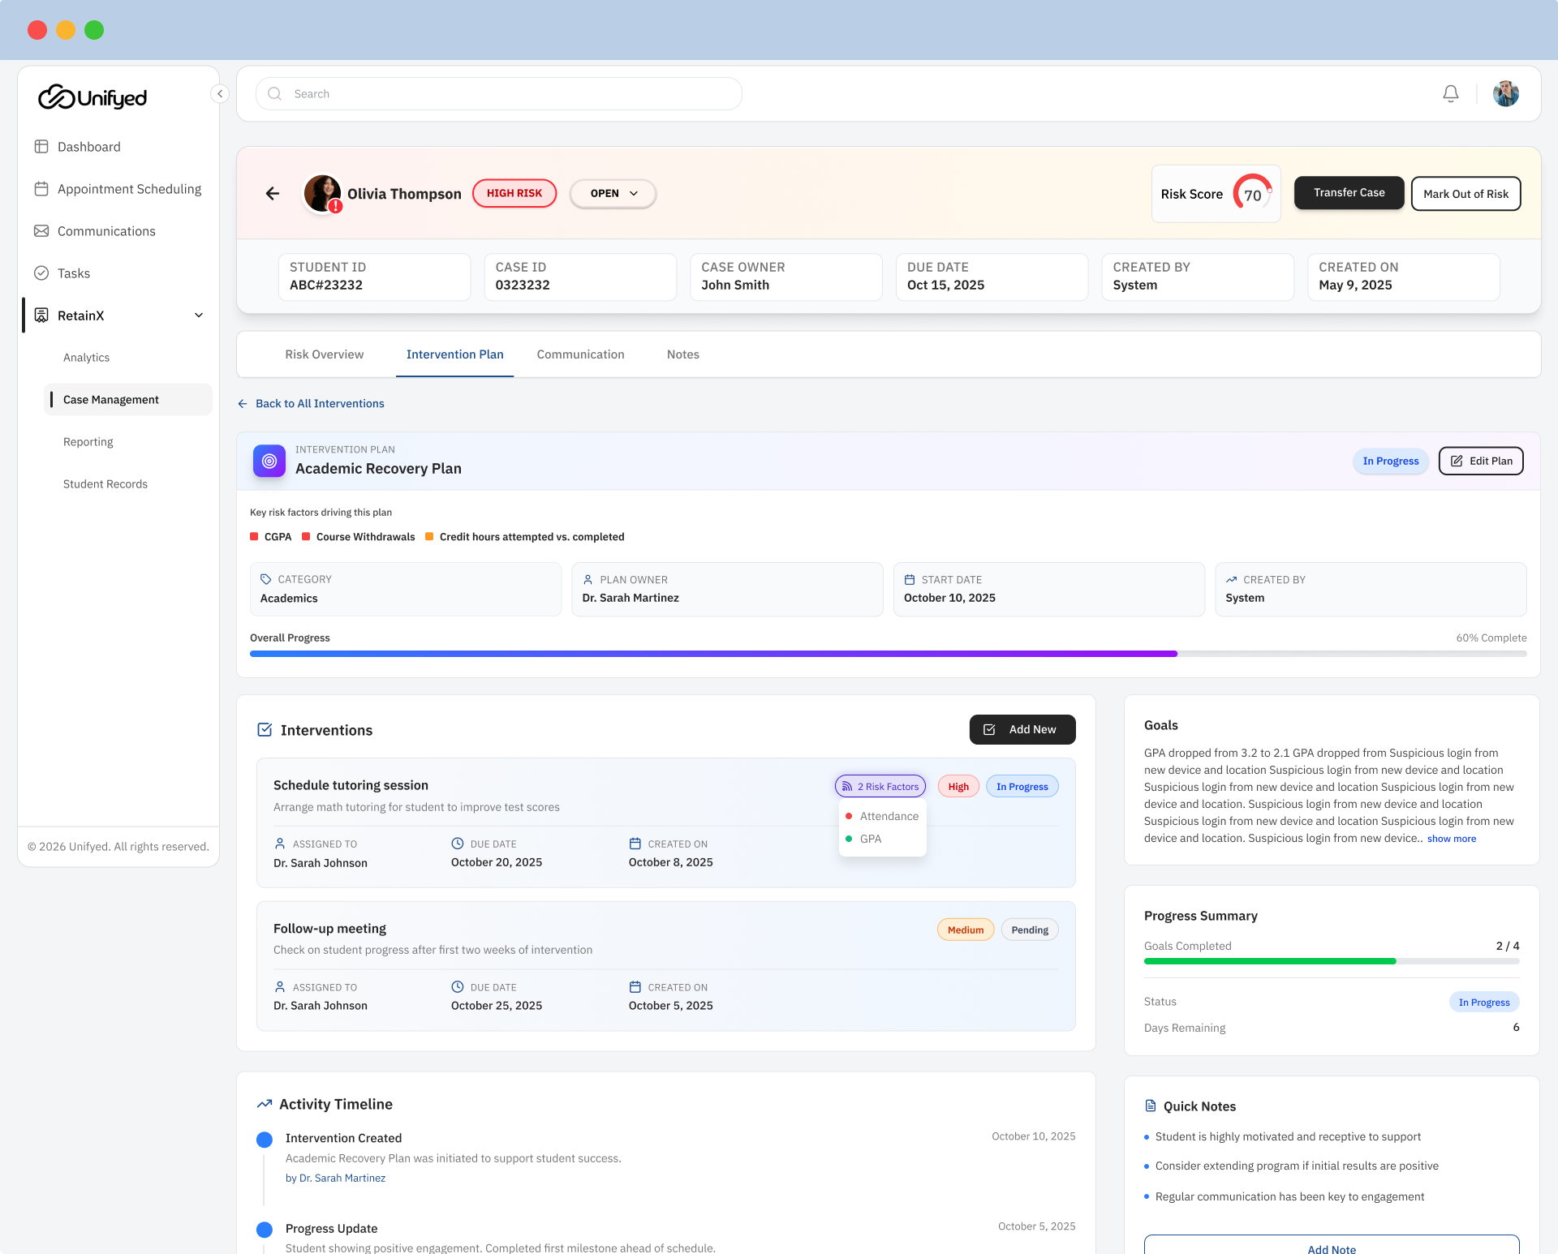Screen dimensions: 1558x1254
Task: Click the Academic Recovery Plan target icon
Action: pos(269,461)
